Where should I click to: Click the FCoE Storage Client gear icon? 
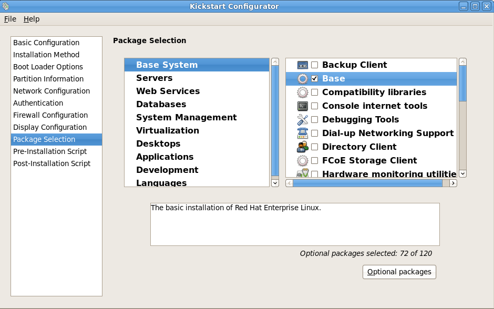click(x=303, y=161)
